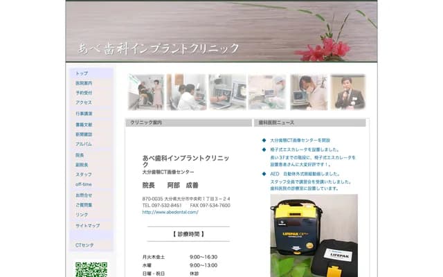This screenshot has width=443, height=277.
Task: Open サイトマップ from the sidebar
Action: tap(88, 226)
